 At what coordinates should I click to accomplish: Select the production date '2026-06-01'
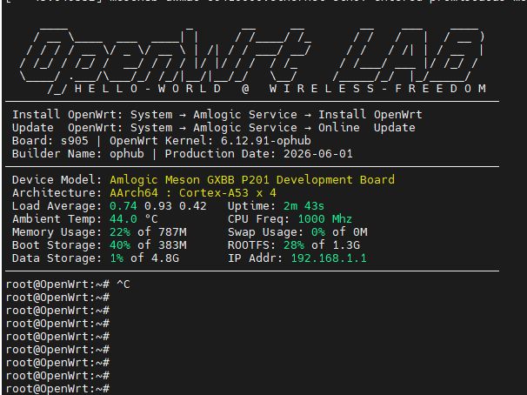[318, 154]
